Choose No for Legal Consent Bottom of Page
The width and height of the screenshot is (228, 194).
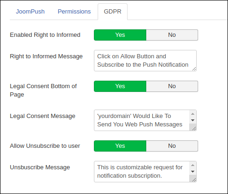[x=172, y=86]
